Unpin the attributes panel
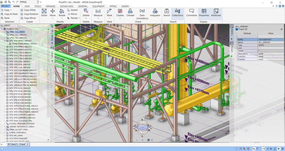The height and width of the screenshot is (151, 285). tap(282, 29)
